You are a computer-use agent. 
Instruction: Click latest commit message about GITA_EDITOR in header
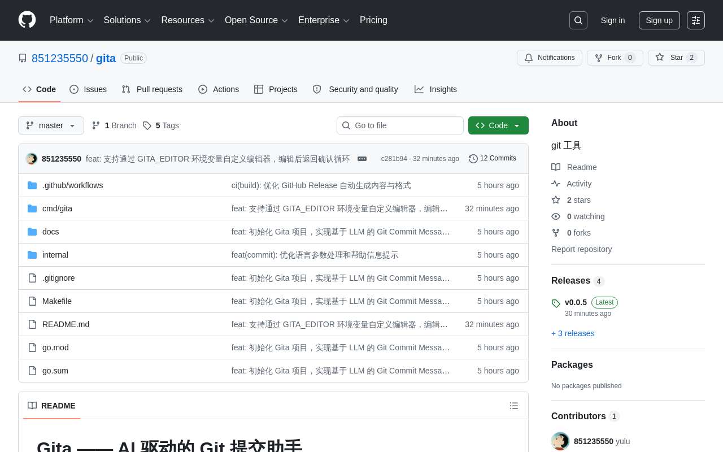tap(217, 159)
